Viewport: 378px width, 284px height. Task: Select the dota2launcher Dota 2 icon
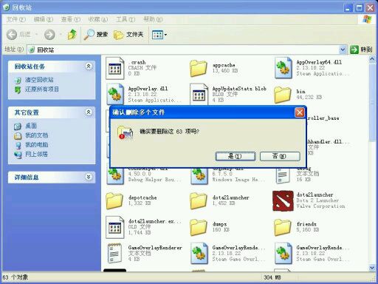coord(283,200)
